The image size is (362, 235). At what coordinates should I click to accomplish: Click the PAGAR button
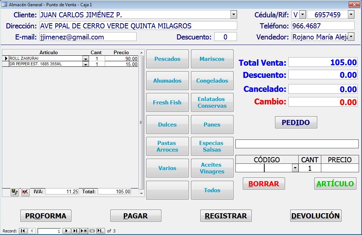point(136,216)
